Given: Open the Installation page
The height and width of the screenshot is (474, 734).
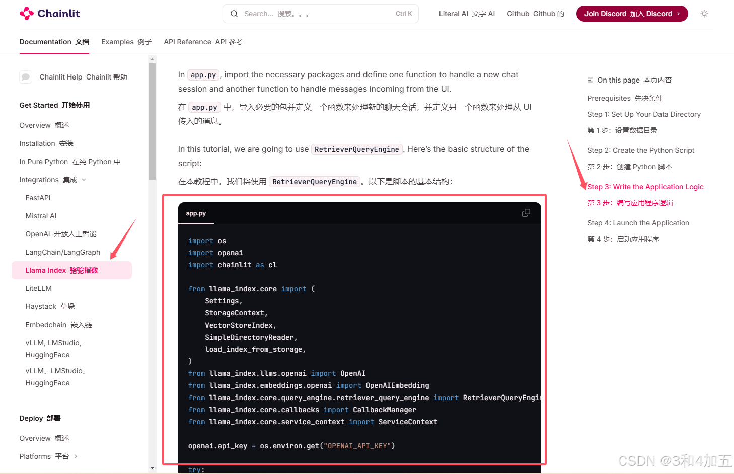Looking at the screenshot, I should (46, 143).
